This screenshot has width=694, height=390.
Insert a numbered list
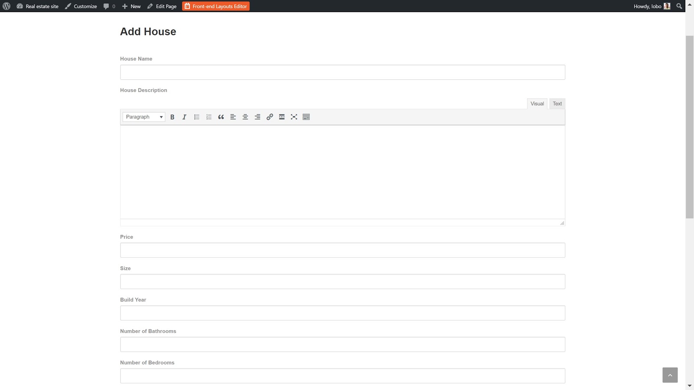pyautogui.click(x=209, y=117)
